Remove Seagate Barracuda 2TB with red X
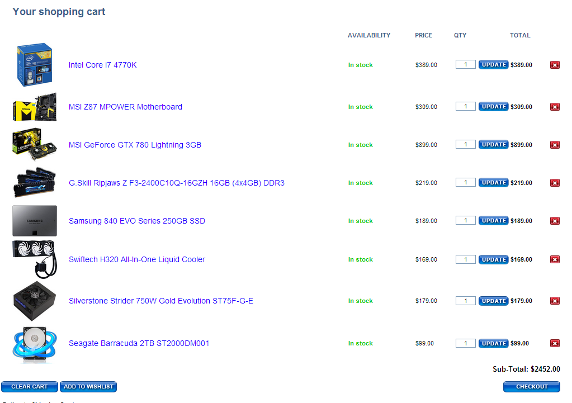Viewport: 572px width, 403px height. (x=555, y=343)
